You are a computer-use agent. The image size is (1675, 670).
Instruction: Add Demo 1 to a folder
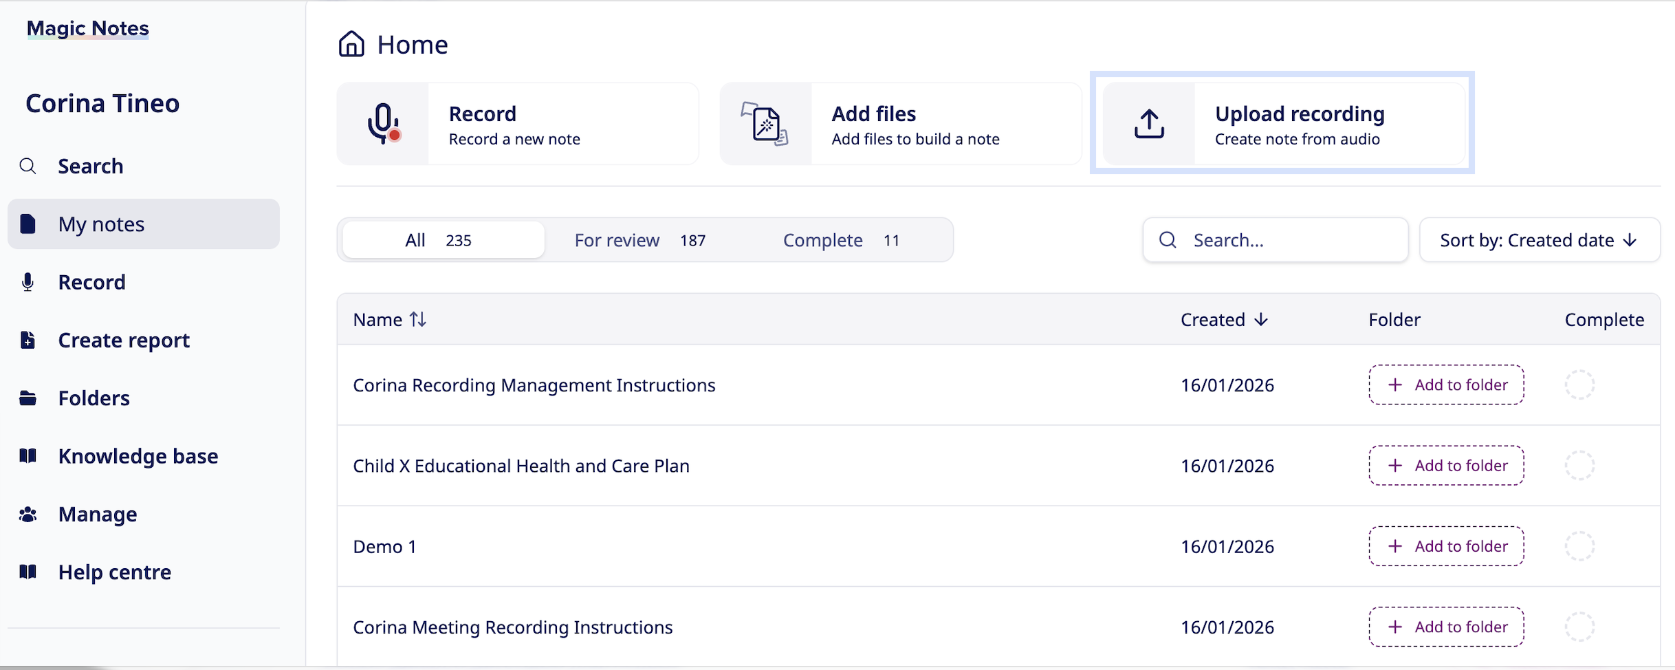click(1446, 547)
